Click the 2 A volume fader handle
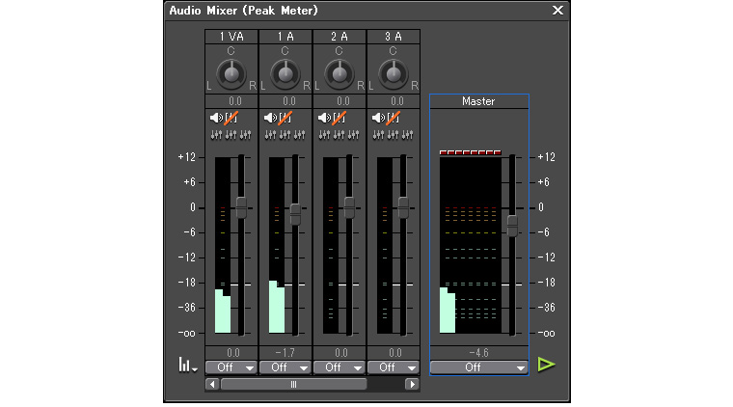The width and height of the screenshot is (733, 407). pos(349,207)
